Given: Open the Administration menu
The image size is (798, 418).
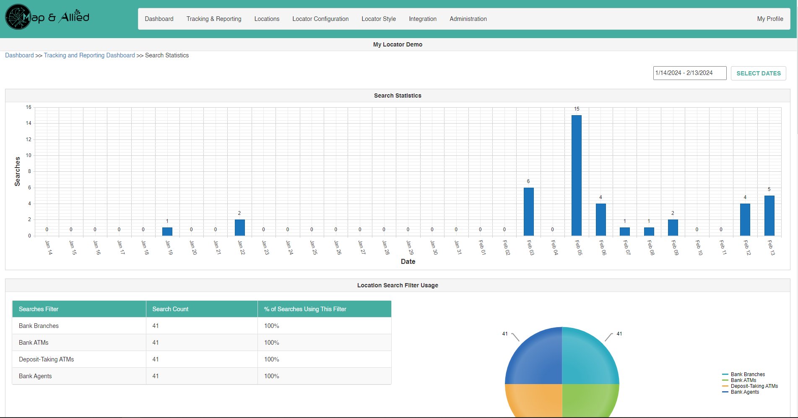Looking at the screenshot, I should coord(468,19).
